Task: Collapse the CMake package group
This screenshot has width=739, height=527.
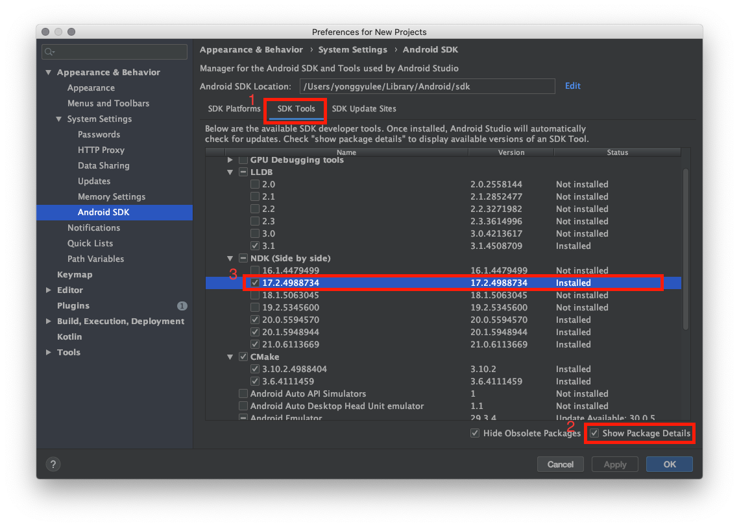Action: tap(230, 357)
